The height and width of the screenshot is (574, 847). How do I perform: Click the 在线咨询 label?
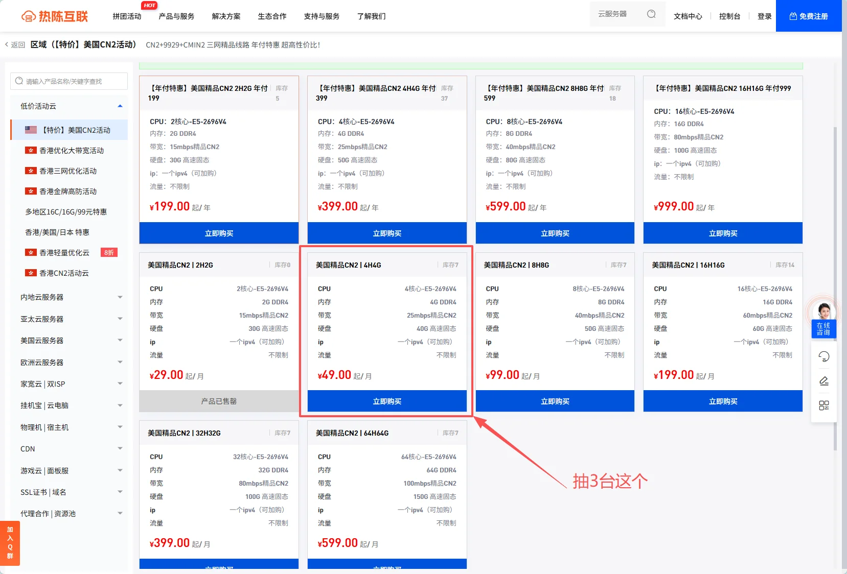(x=823, y=329)
